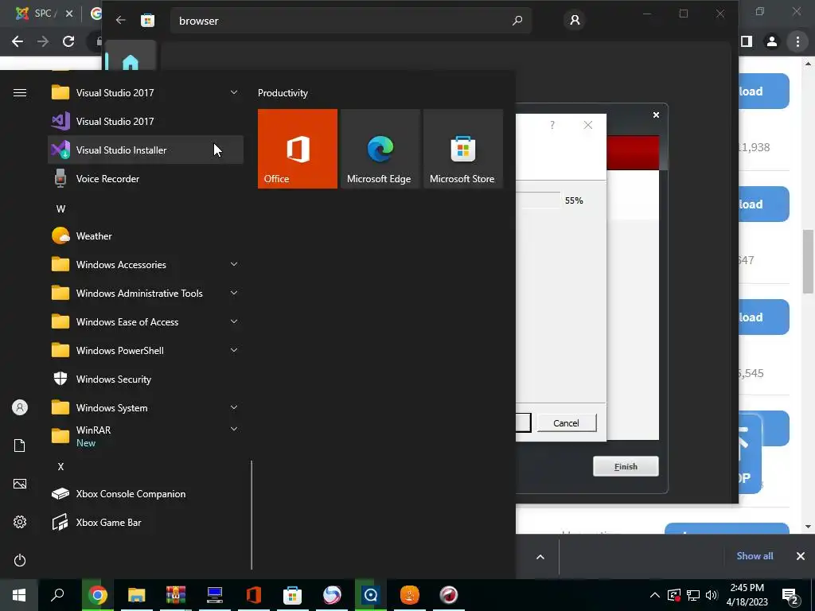The height and width of the screenshot is (611, 815).
Task: Click the Windows Start button
Action: click(19, 595)
